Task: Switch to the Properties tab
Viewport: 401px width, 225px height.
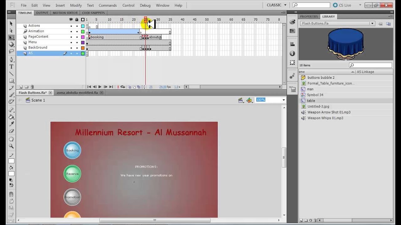Action: click(x=309, y=17)
